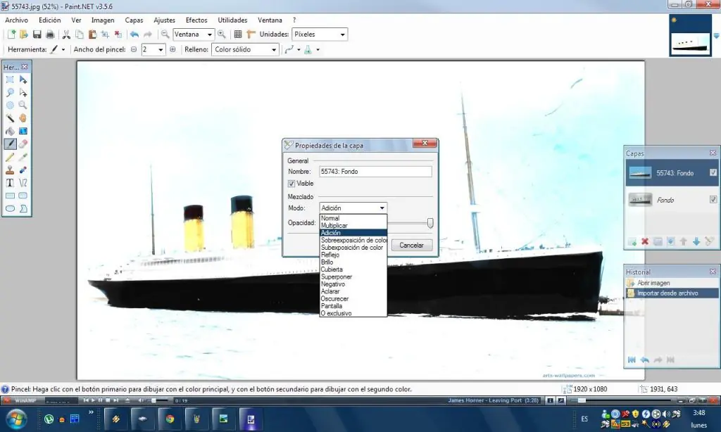Viewport: 721px width, 432px height.
Task: Select the Gradient tool
Action: (x=23, y=131)
